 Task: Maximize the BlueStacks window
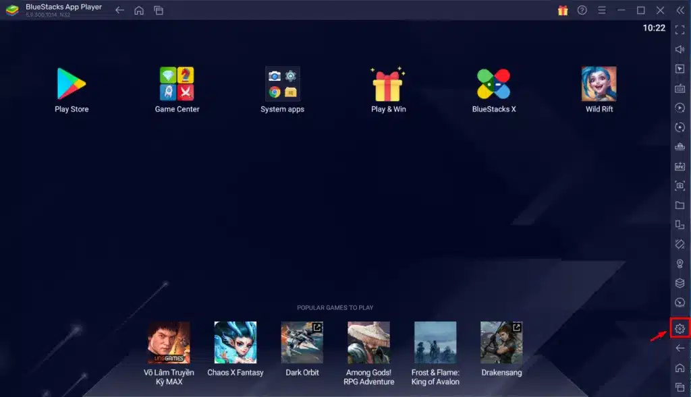tap(641, 10)
